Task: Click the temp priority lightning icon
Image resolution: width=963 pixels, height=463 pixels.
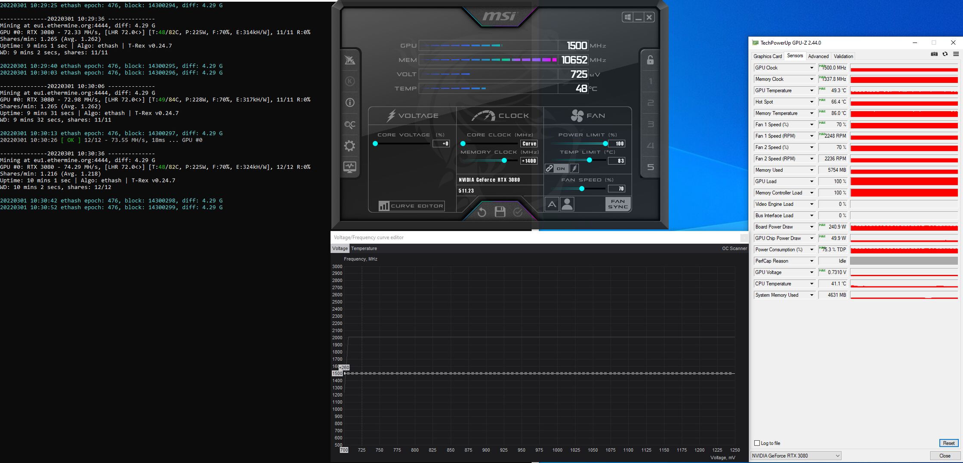Action: click(x=574, y=168)
